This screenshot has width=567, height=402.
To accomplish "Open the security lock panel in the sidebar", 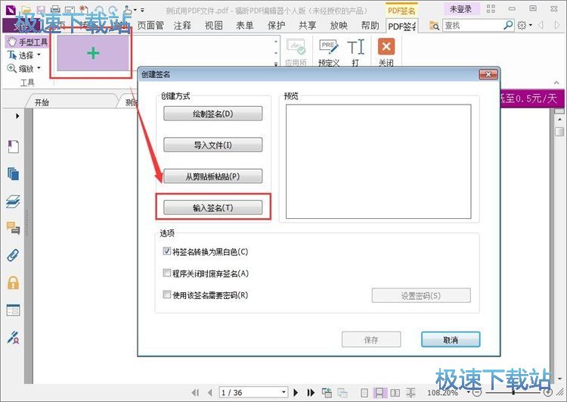I will pyautogui.click(x=14, y=282).
